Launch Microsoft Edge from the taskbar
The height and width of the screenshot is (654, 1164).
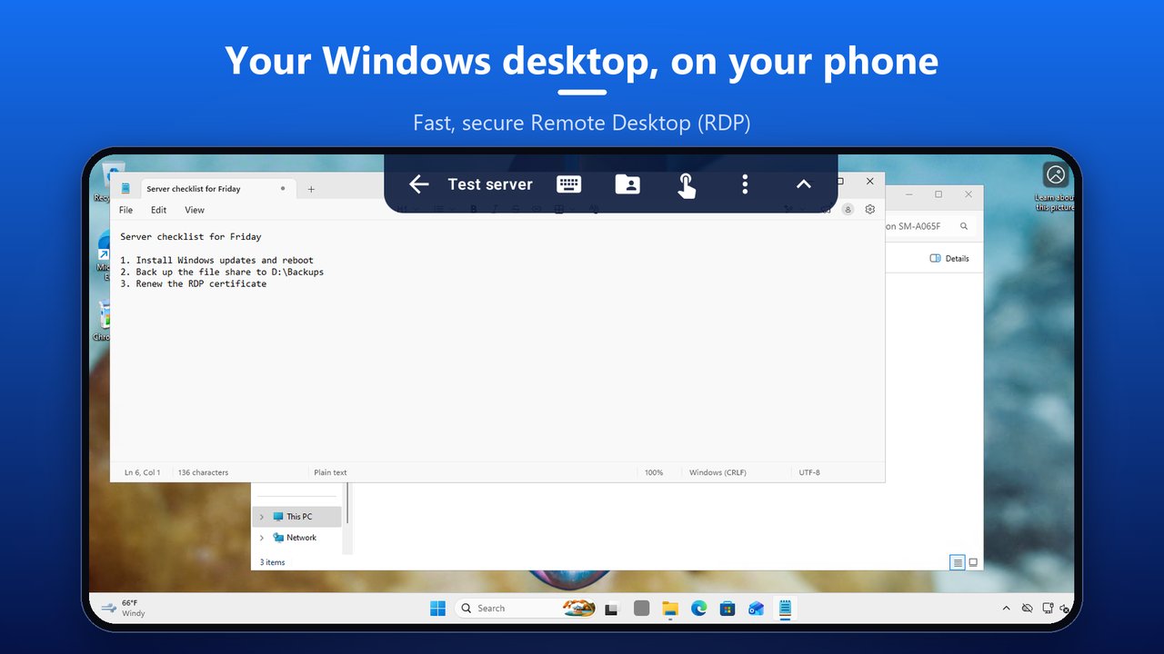(698, 609)
